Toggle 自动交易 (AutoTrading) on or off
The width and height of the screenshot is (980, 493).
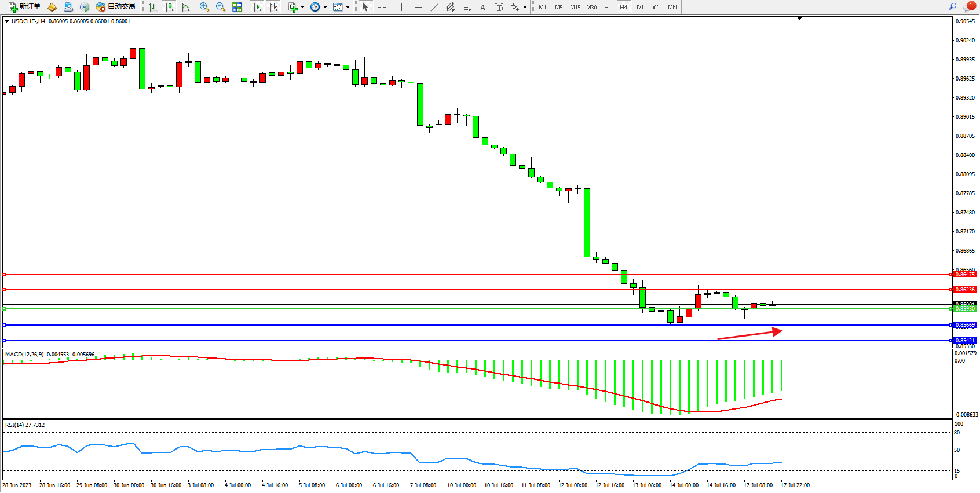coord(115,7)
